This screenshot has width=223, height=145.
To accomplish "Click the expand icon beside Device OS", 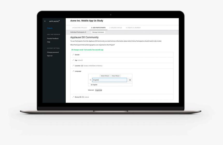I will pyautogui.click(x=73, y=97).
